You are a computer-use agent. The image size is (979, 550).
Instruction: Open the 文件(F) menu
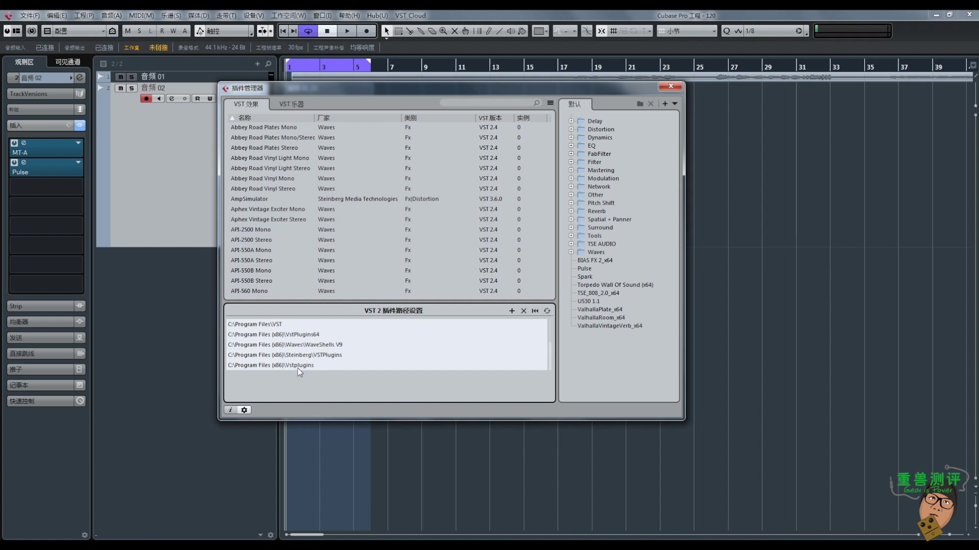30,15
